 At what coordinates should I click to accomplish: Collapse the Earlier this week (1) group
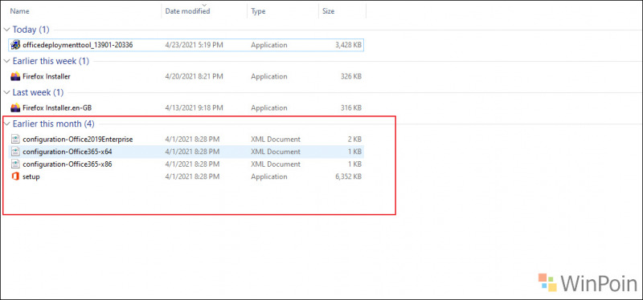6,61
